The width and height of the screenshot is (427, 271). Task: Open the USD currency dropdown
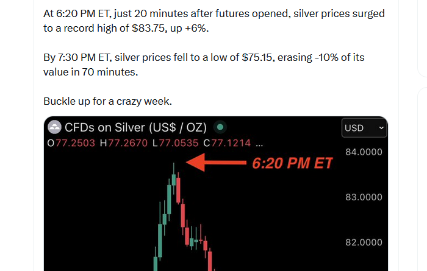click(364, 128)
